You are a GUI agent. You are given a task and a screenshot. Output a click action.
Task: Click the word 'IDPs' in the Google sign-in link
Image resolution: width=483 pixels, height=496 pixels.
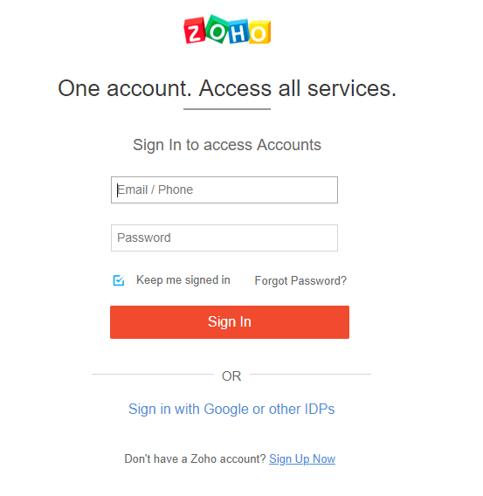coord(320,409)
